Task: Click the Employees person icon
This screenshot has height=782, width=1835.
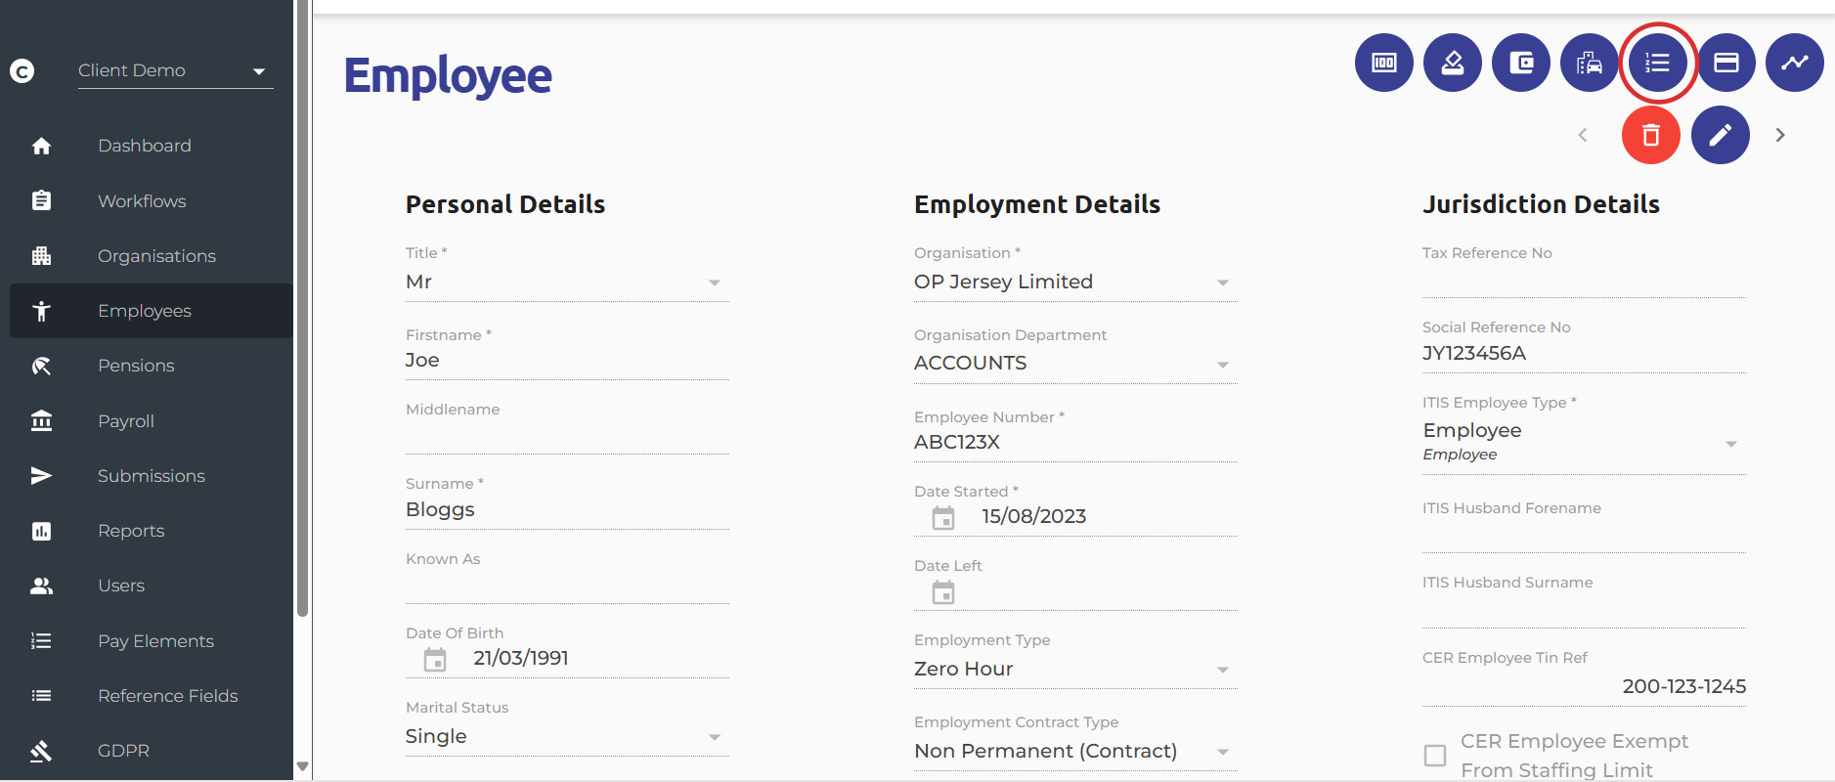Action: 41,311
